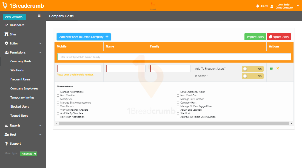Enable the Adjust Site Location permission
The width and height of the screenshot is (302, 168).
(x=178, y=110)
